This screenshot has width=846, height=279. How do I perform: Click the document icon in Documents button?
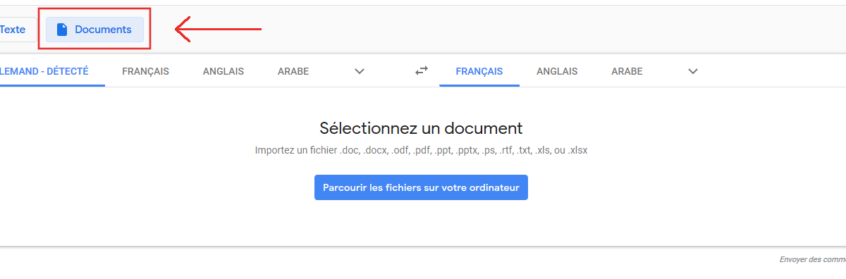point(62,30)
